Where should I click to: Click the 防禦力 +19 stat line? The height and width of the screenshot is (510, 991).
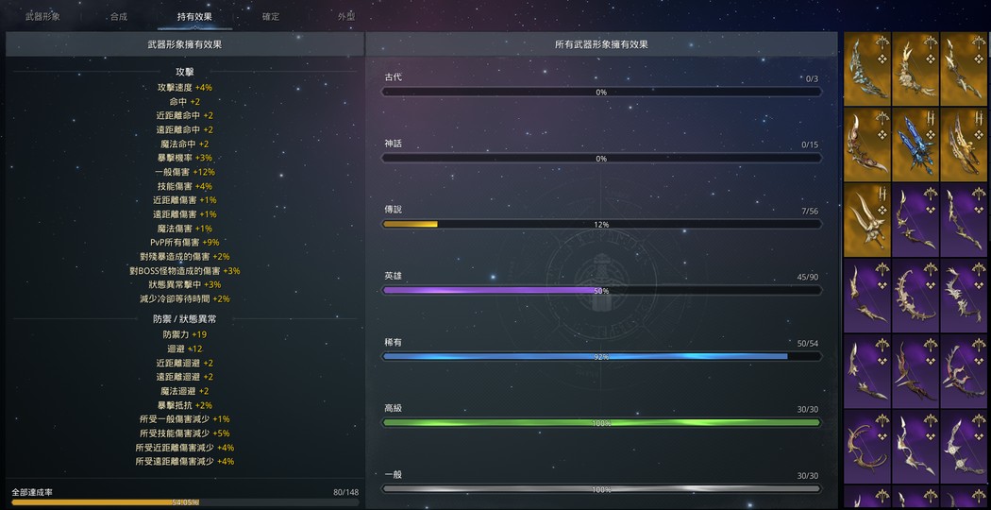coord(185,334)
